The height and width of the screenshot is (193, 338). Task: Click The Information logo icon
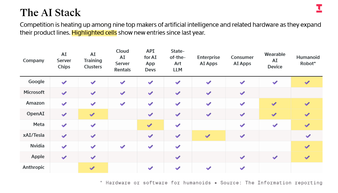click(x=319, y=8)
